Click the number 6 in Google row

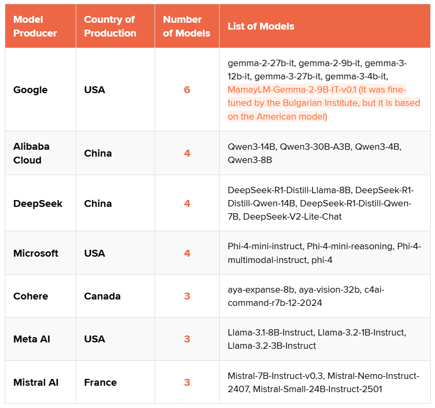pyautogui.click(x=187, y=89)
